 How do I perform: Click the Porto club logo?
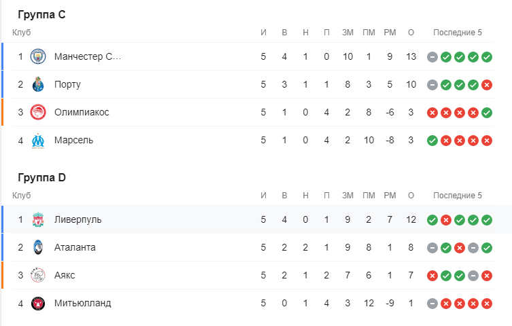coord(37,84)
